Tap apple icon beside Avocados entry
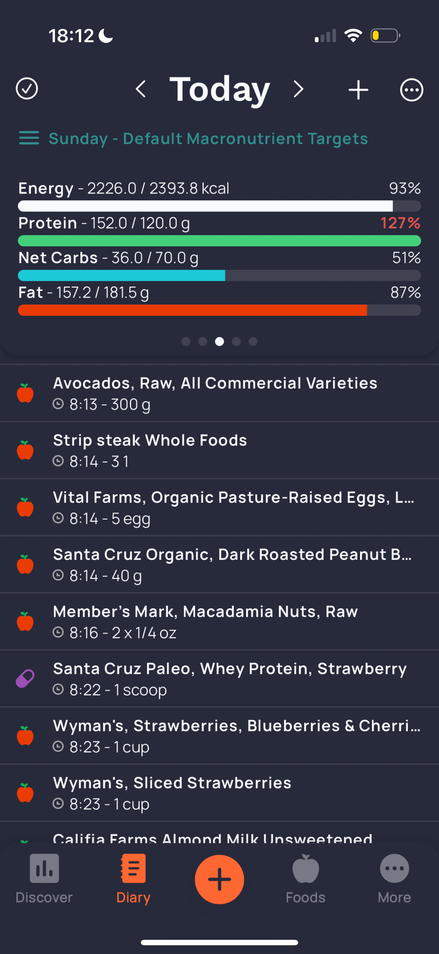The height and width of the screenshot is (954, 439). click(25, 393)
